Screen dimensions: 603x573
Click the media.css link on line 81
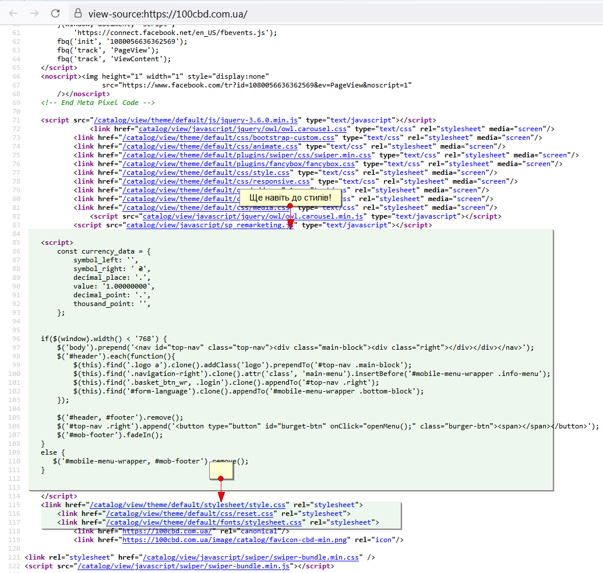[206, 208]
